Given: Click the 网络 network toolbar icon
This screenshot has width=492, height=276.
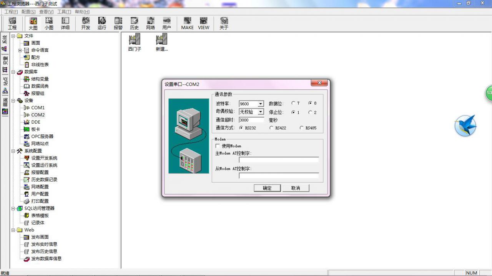Looking at the screenshot, I should 150,23.
